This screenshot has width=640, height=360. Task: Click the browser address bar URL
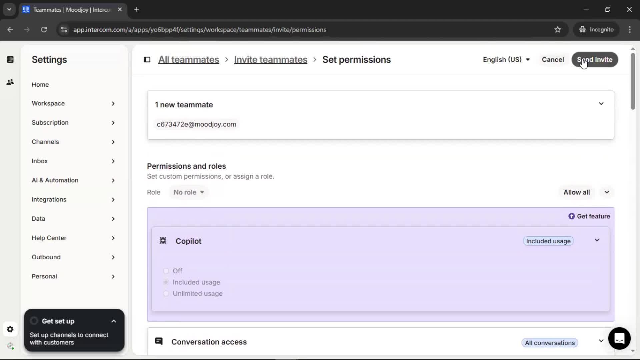(200, 30)
